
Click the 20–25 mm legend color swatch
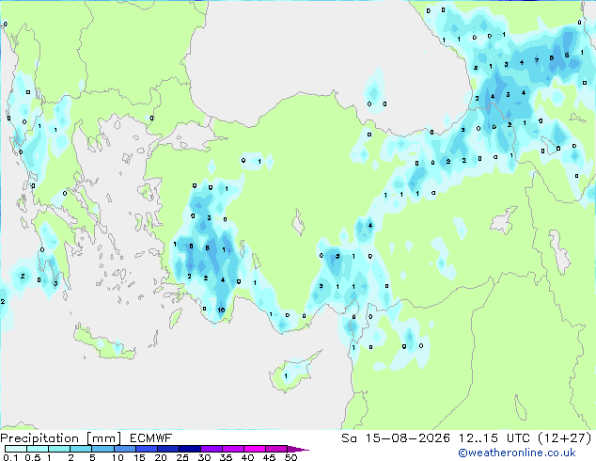168,449
